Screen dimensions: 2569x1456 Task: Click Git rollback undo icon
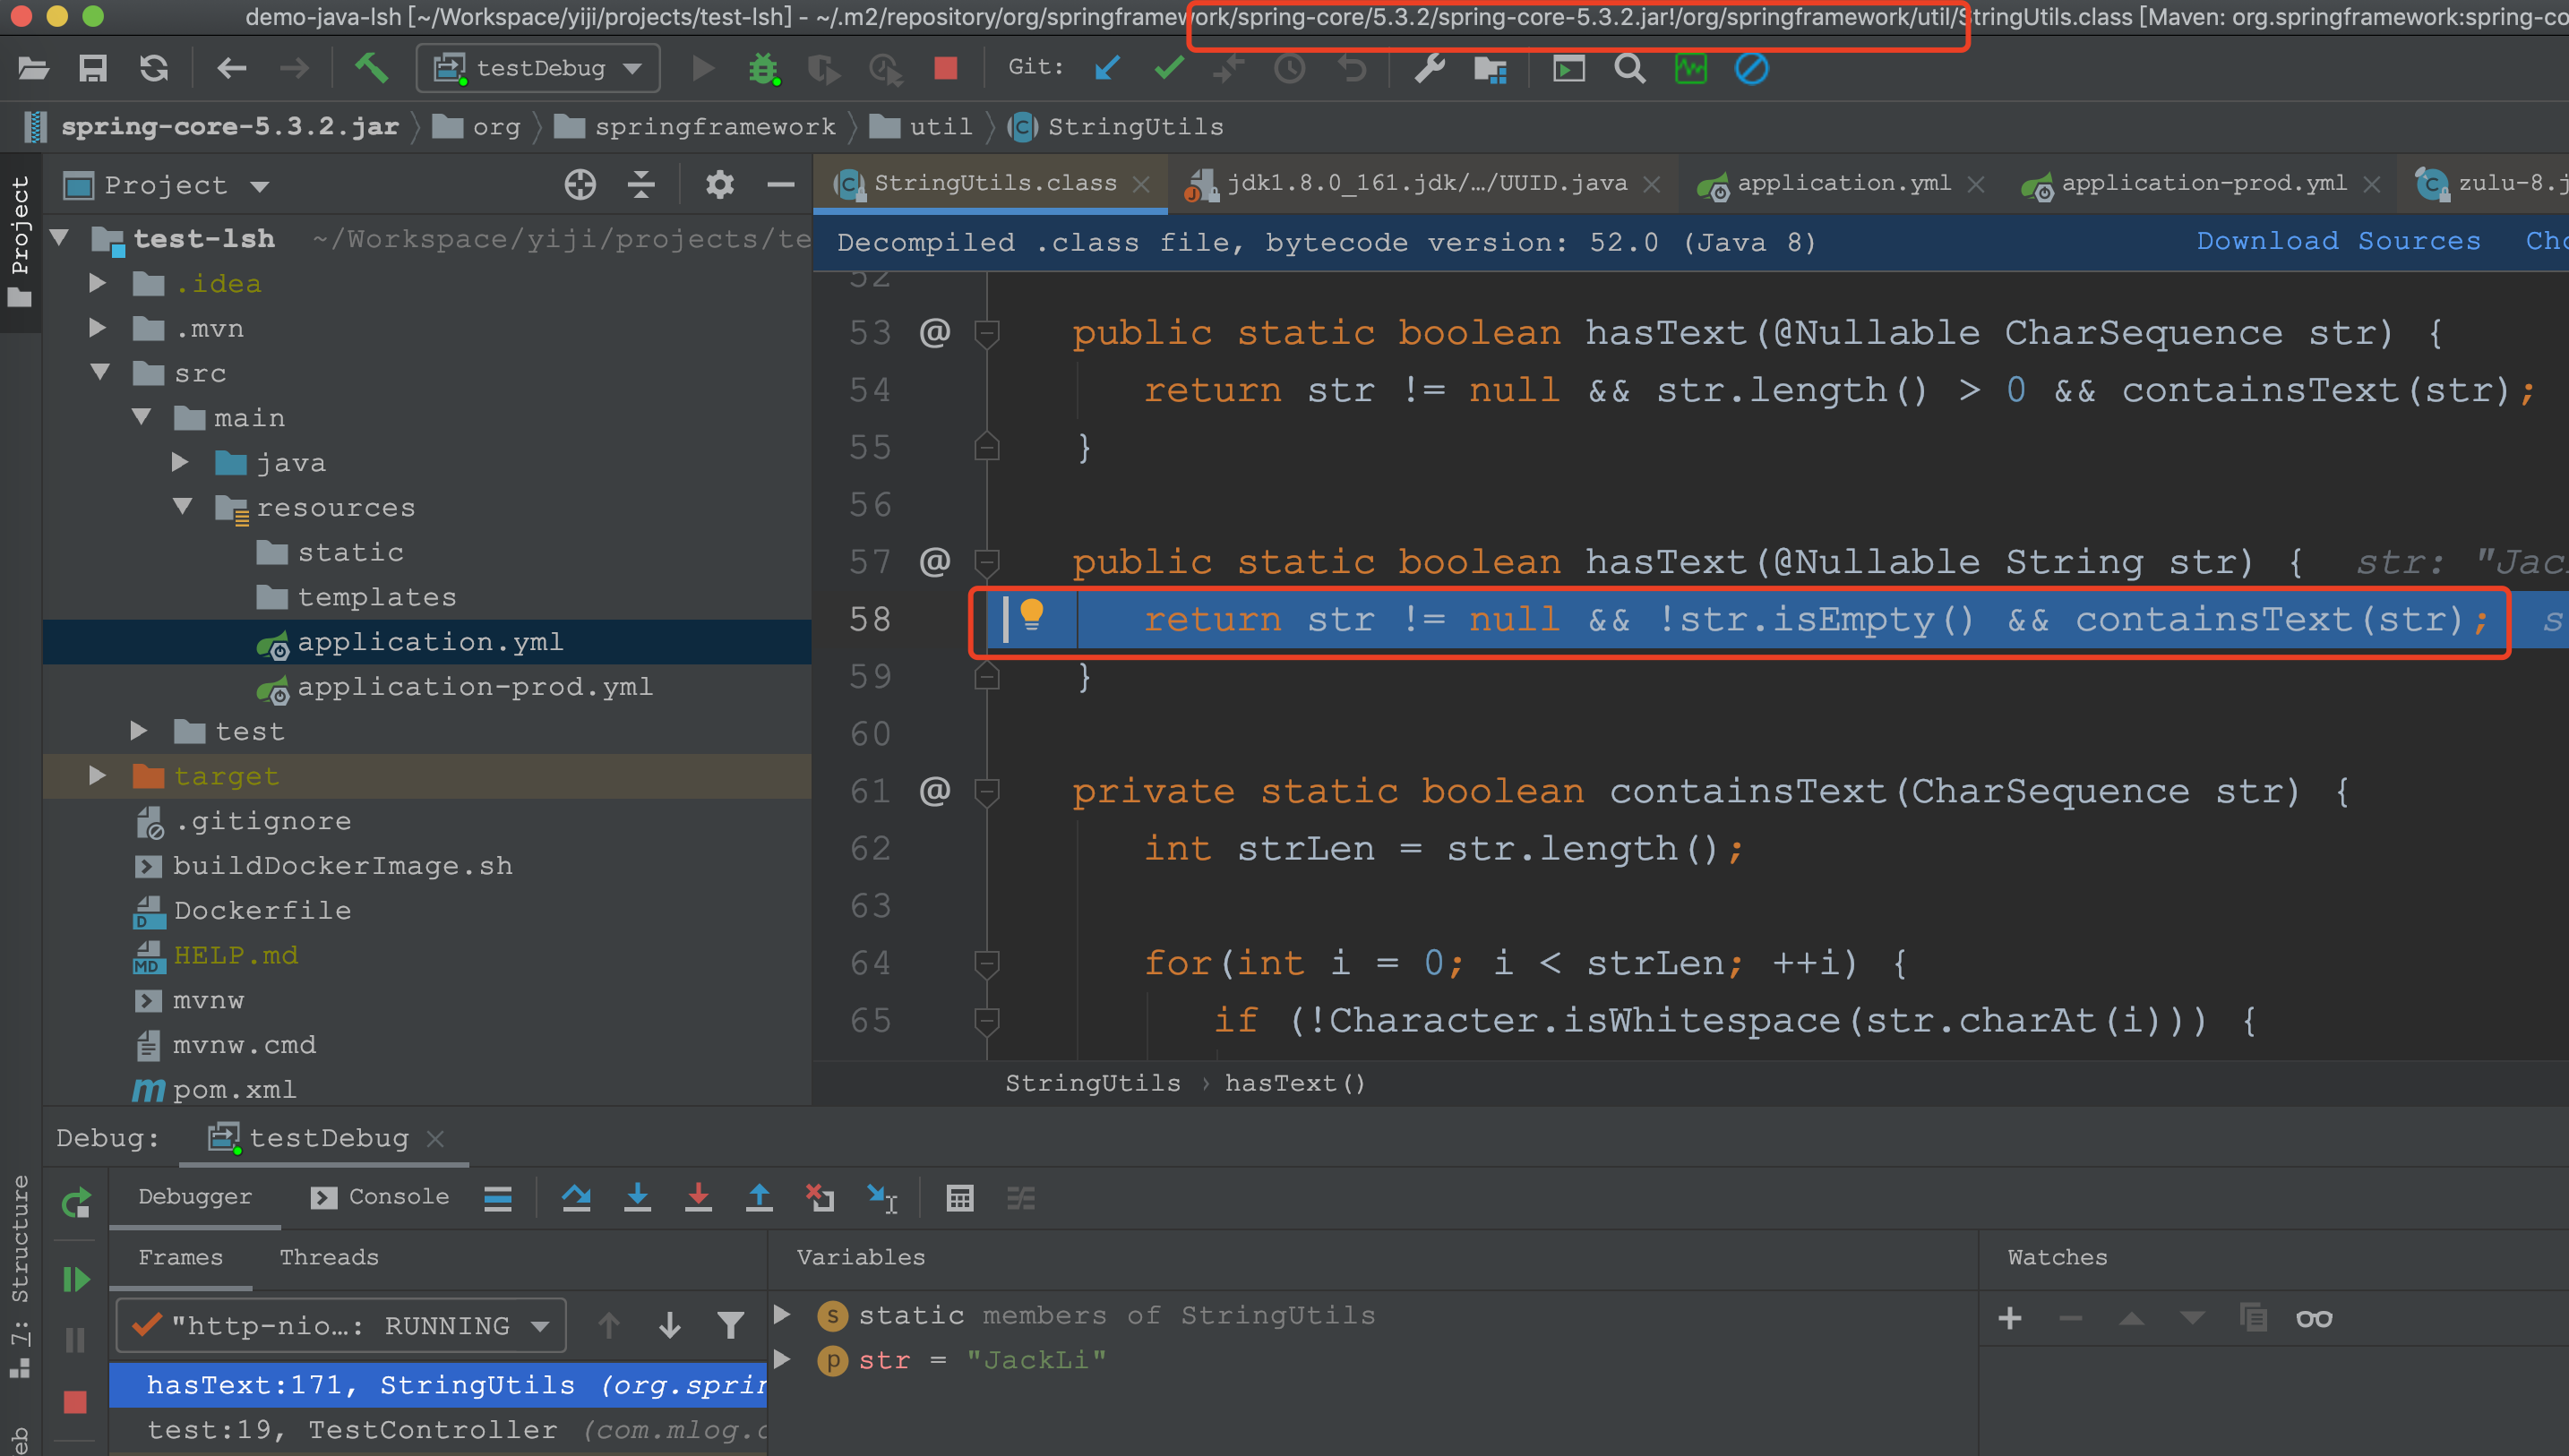(x=1352, y=68)
